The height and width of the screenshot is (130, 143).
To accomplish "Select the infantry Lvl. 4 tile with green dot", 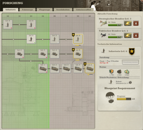I will click(31, 39).
